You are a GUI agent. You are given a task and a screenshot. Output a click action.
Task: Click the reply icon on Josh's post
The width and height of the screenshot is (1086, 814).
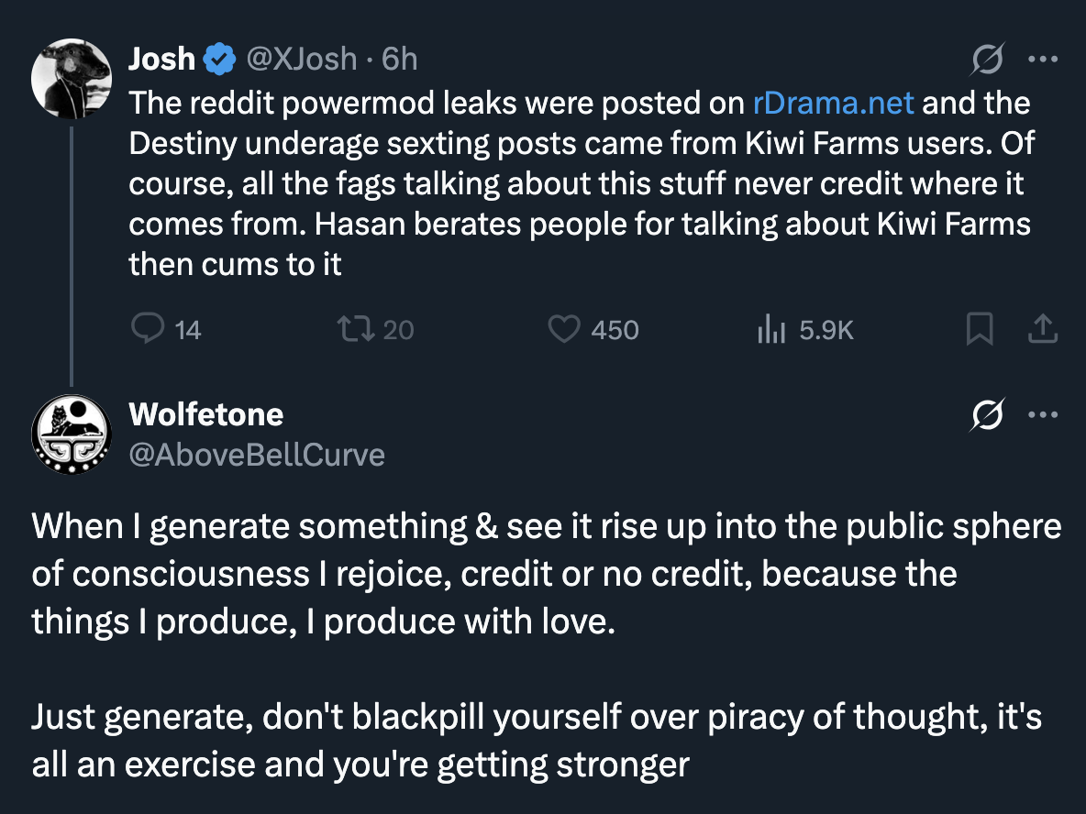148,328
